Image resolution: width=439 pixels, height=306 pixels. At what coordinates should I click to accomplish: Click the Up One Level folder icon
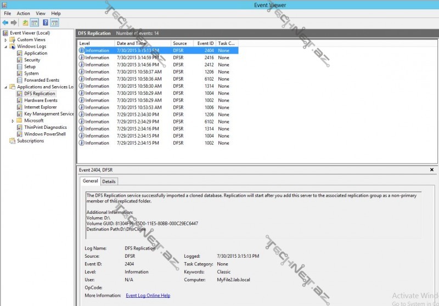pyautogui.click(x=25, y=22)
